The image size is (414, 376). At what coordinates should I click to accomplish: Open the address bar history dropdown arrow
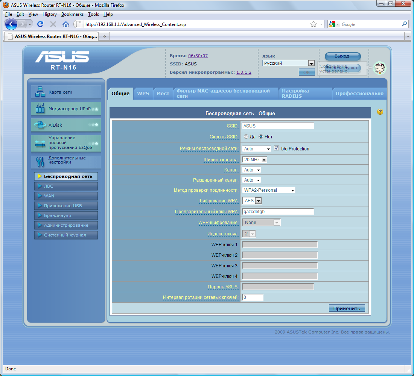321,24
